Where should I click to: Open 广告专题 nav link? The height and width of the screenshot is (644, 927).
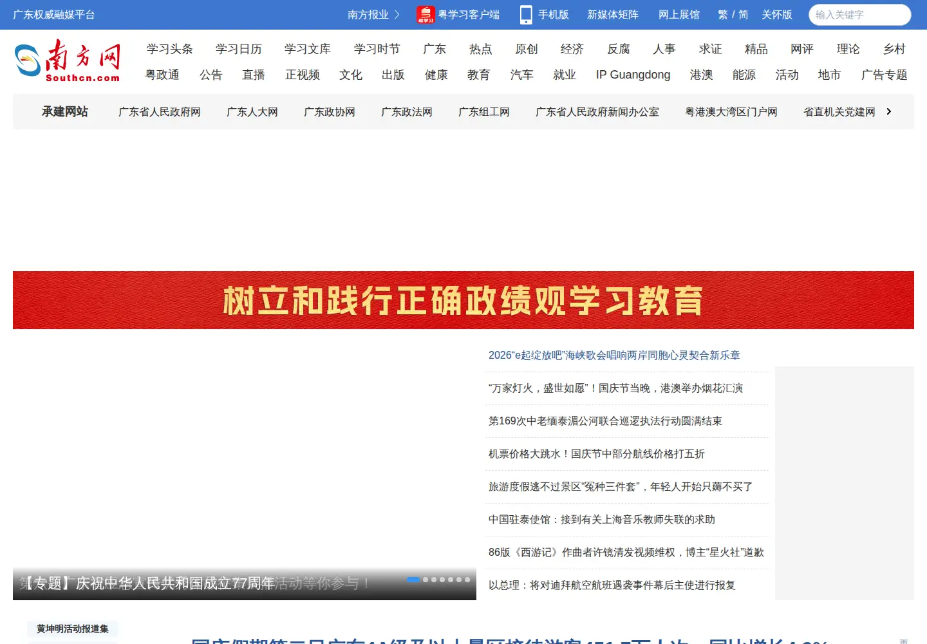[885, 75]
